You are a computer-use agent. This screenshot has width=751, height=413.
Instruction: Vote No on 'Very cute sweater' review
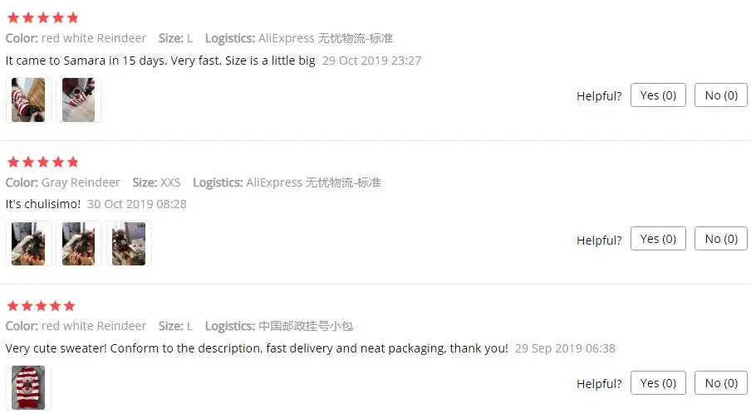(x=721, y=383)
